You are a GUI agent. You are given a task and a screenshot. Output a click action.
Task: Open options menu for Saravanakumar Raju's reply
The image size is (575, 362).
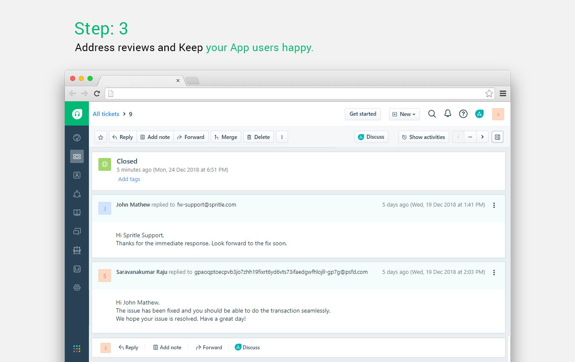point(494,273)
